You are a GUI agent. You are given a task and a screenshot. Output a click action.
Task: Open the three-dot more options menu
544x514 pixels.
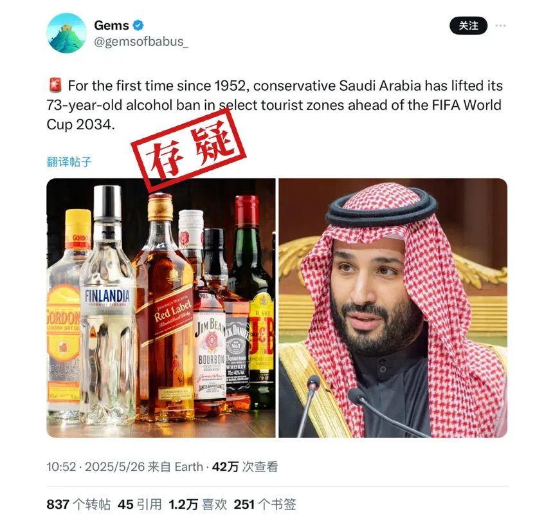(500, 26)
